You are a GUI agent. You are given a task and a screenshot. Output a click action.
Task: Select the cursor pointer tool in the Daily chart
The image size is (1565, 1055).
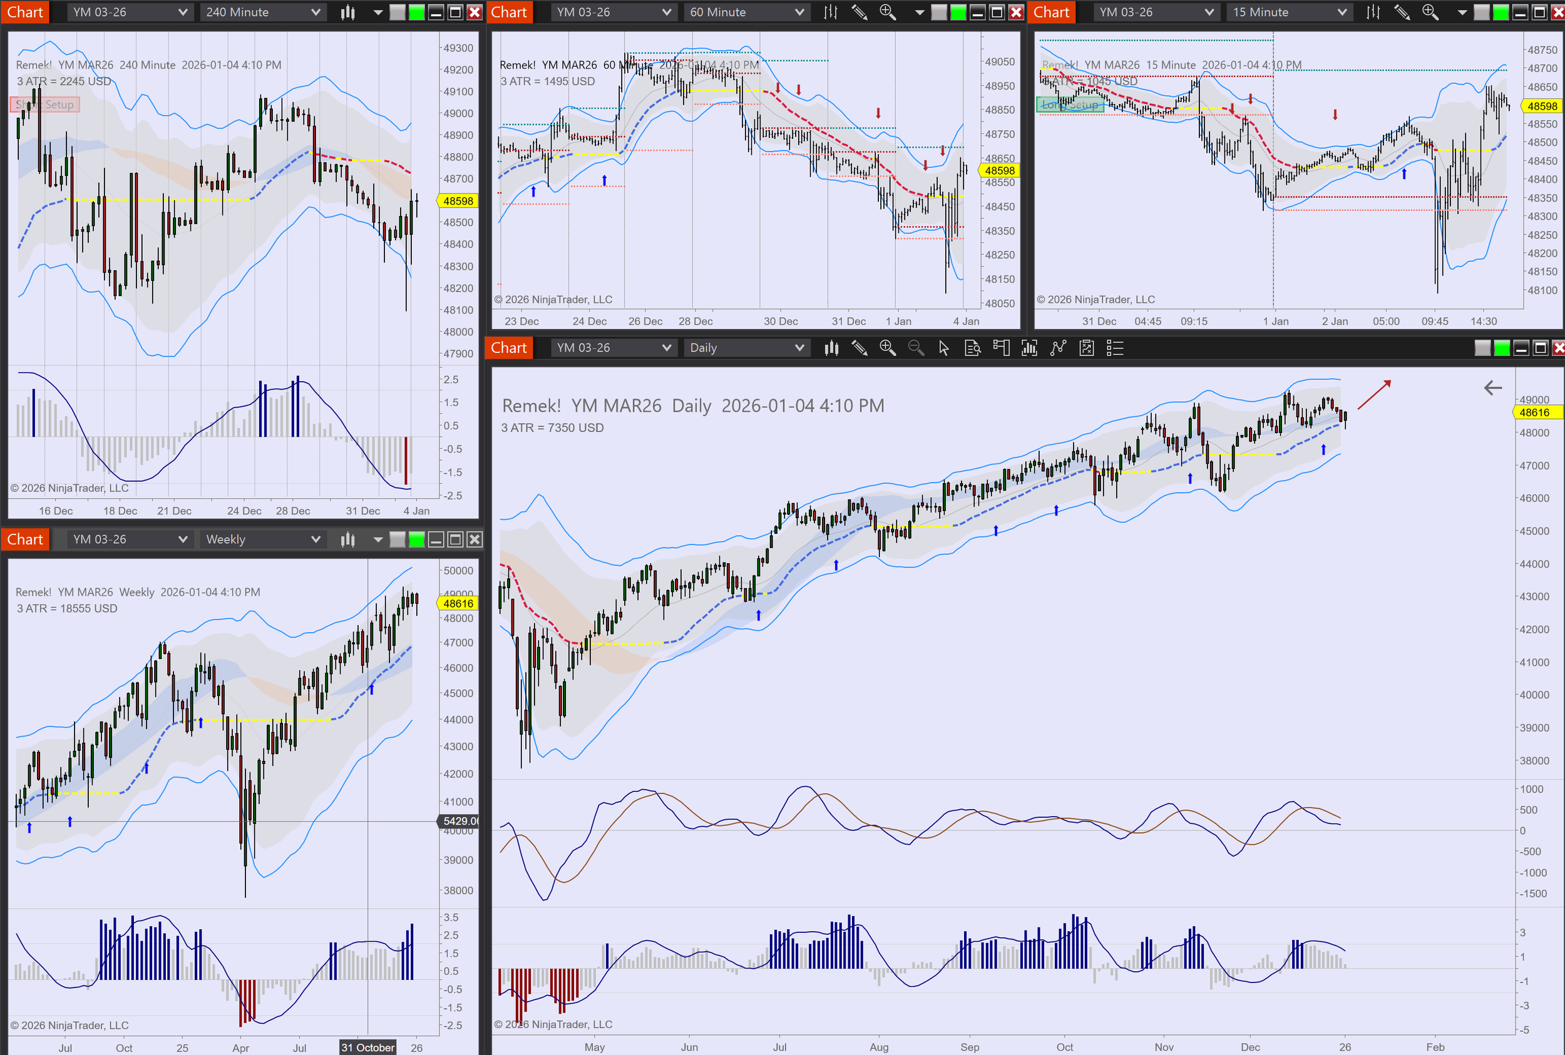point(944,348)
